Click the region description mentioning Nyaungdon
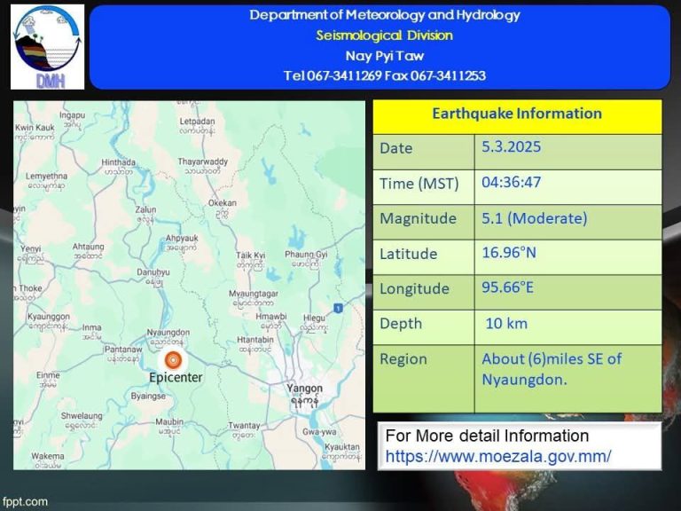Image resolution: width=681 pixels, height=511 pixels. [551, 369]
